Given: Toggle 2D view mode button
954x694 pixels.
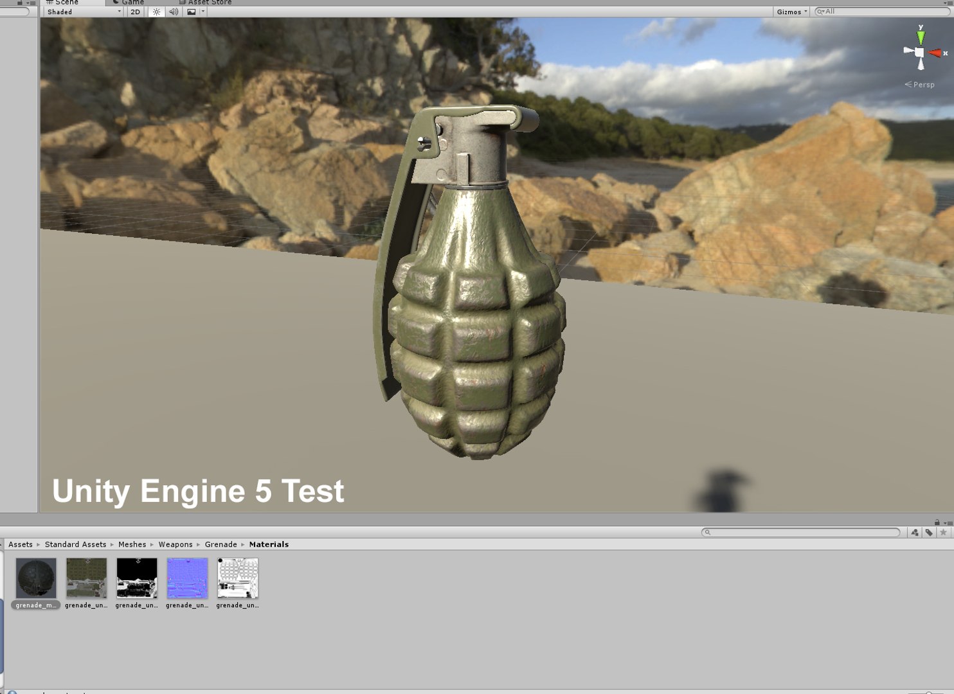Looking at the screenshot, I should 135,12.
